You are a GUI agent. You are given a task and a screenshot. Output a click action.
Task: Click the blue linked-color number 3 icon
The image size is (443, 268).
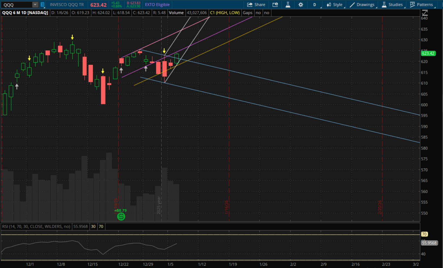coord(42,5)
